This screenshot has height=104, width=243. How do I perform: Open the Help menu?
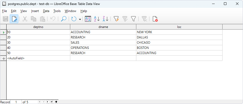point(84,11)
